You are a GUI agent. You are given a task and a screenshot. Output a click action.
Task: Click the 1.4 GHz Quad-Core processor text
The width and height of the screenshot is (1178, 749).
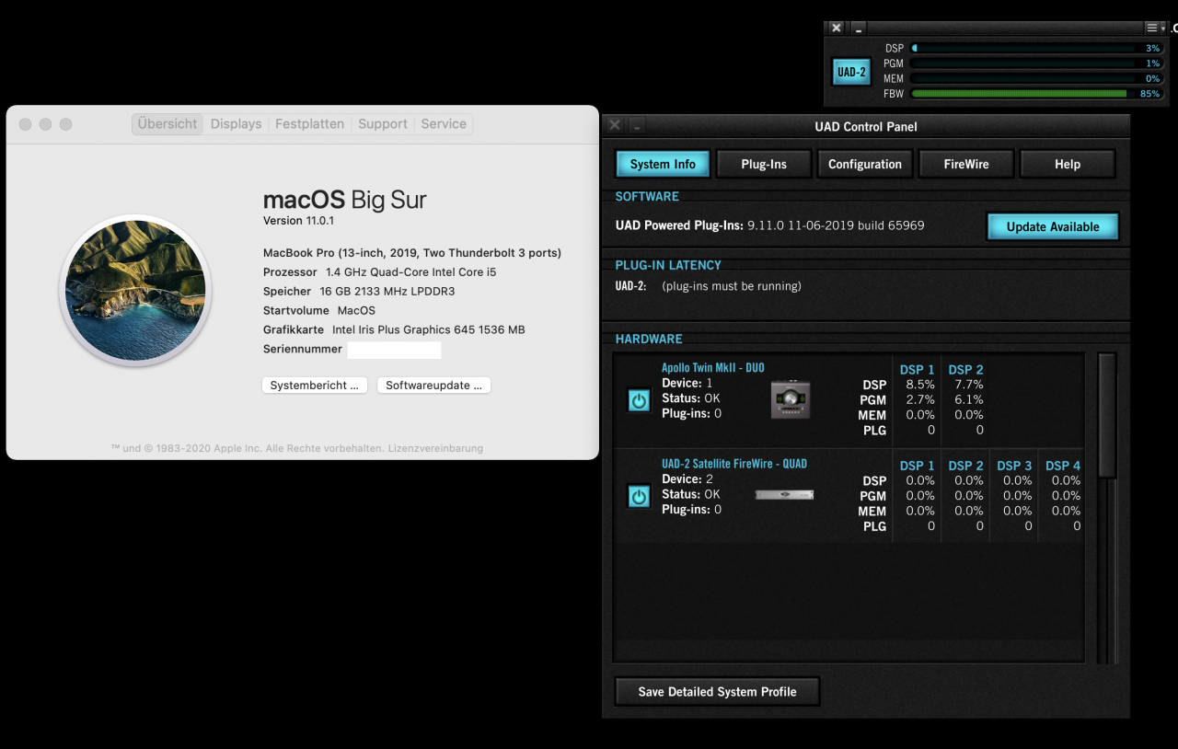tap(410, 272)
